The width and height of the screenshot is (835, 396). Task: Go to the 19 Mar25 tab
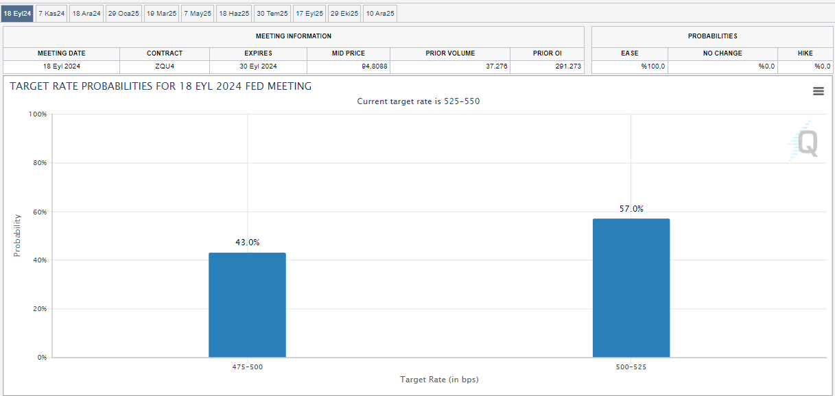161,13
